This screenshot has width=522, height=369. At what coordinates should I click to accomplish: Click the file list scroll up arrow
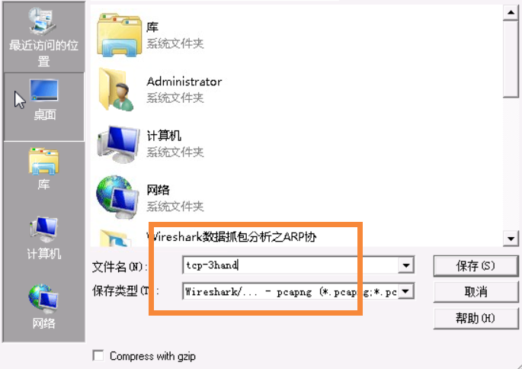coord(511,13)
